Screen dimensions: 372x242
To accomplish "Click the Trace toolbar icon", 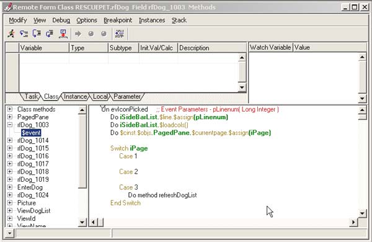I will [50, 34].
